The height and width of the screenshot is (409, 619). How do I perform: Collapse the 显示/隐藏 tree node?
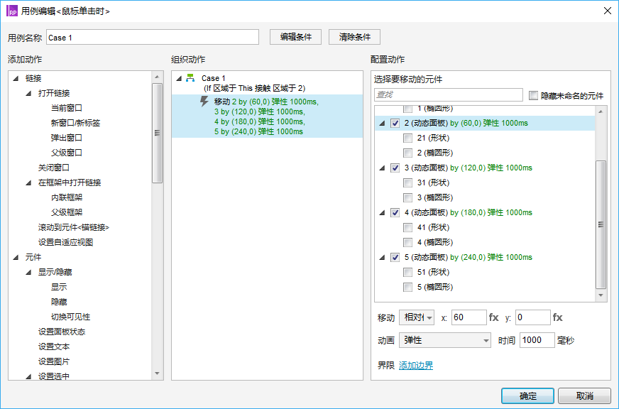pos(28,273)
